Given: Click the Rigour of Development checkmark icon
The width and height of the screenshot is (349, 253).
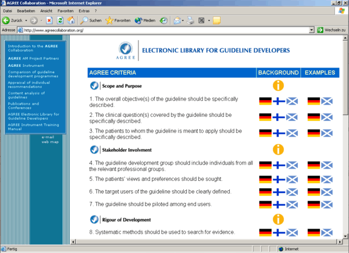Looking at the screenshot, I should [x=94, y=219].
